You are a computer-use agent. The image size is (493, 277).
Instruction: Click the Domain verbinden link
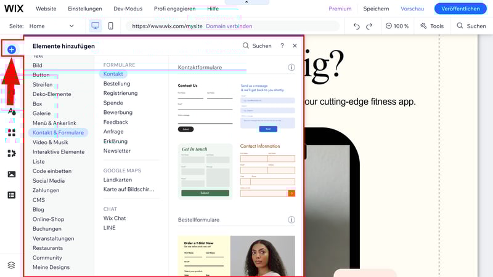pyautogui.click(x=229, y=26)
